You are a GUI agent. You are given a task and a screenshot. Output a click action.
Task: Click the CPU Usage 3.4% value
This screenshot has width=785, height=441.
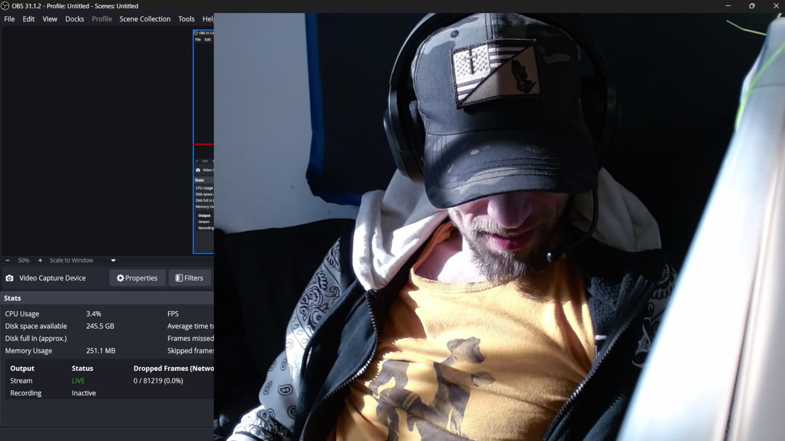(94, 314)
